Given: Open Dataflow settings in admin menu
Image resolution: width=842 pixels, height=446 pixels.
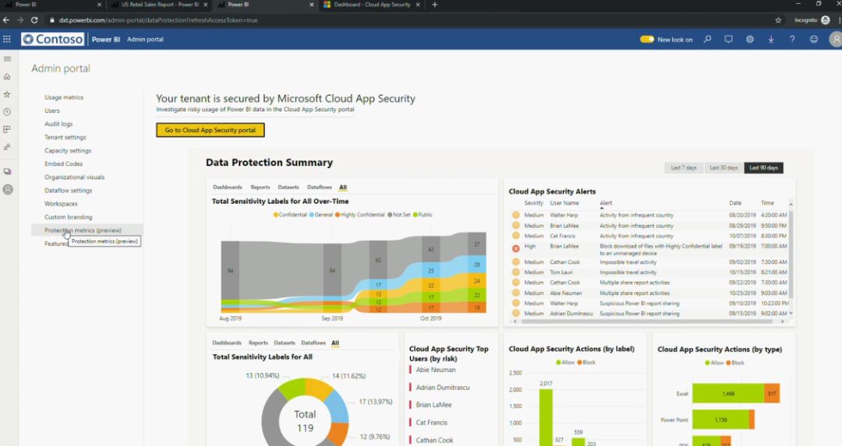Looking at the screenshot, I should tap(68, 191).
